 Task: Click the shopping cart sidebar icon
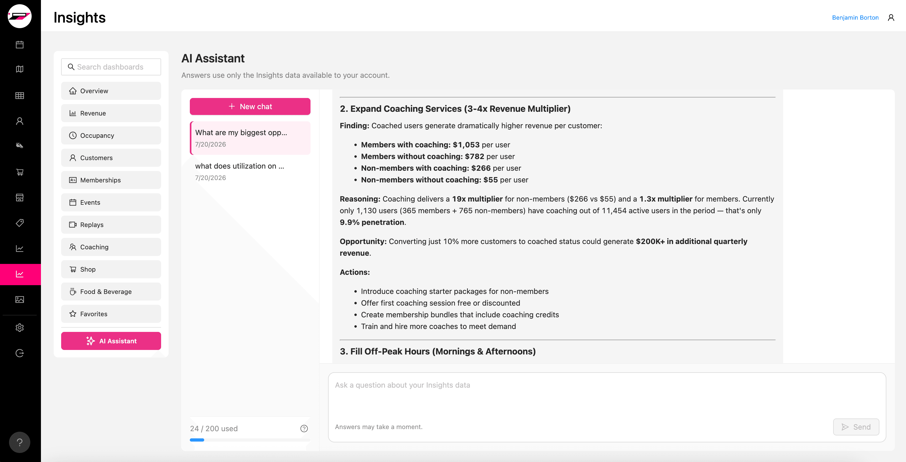[x=20, y=172]
